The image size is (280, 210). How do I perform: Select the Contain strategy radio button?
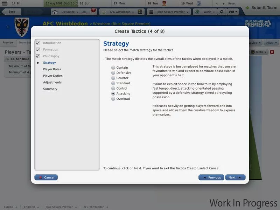point(113,68)
